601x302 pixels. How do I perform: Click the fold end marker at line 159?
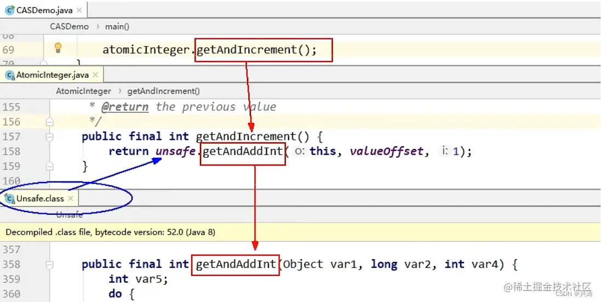point(49,166)
